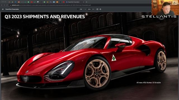Viewport: 179px width, 100px height.
Task: Reload the page with refresh button
Action: [7, 5]
